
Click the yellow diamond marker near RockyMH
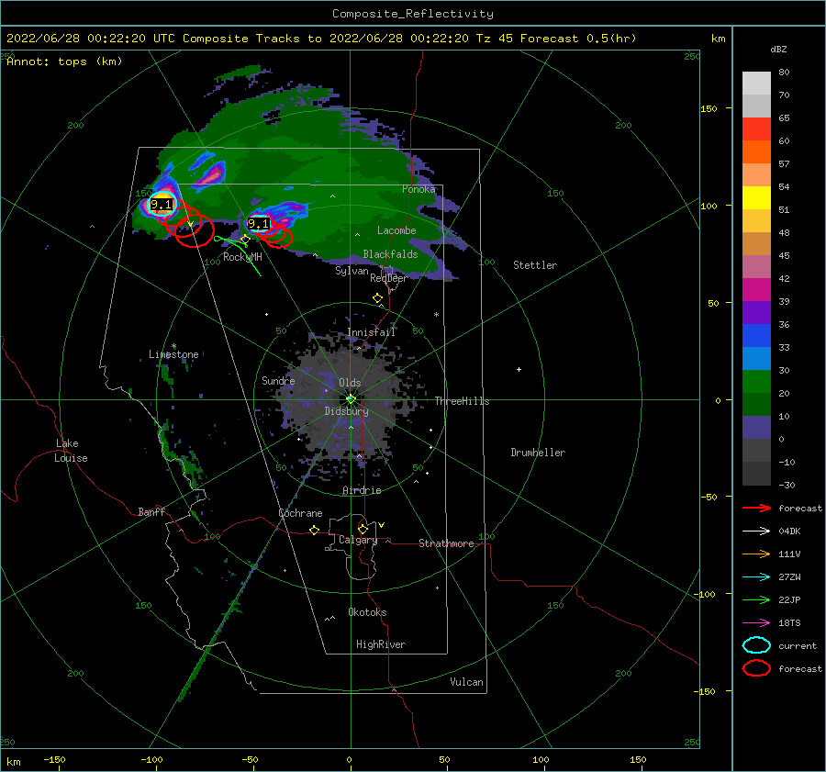(x=245, y=241)
